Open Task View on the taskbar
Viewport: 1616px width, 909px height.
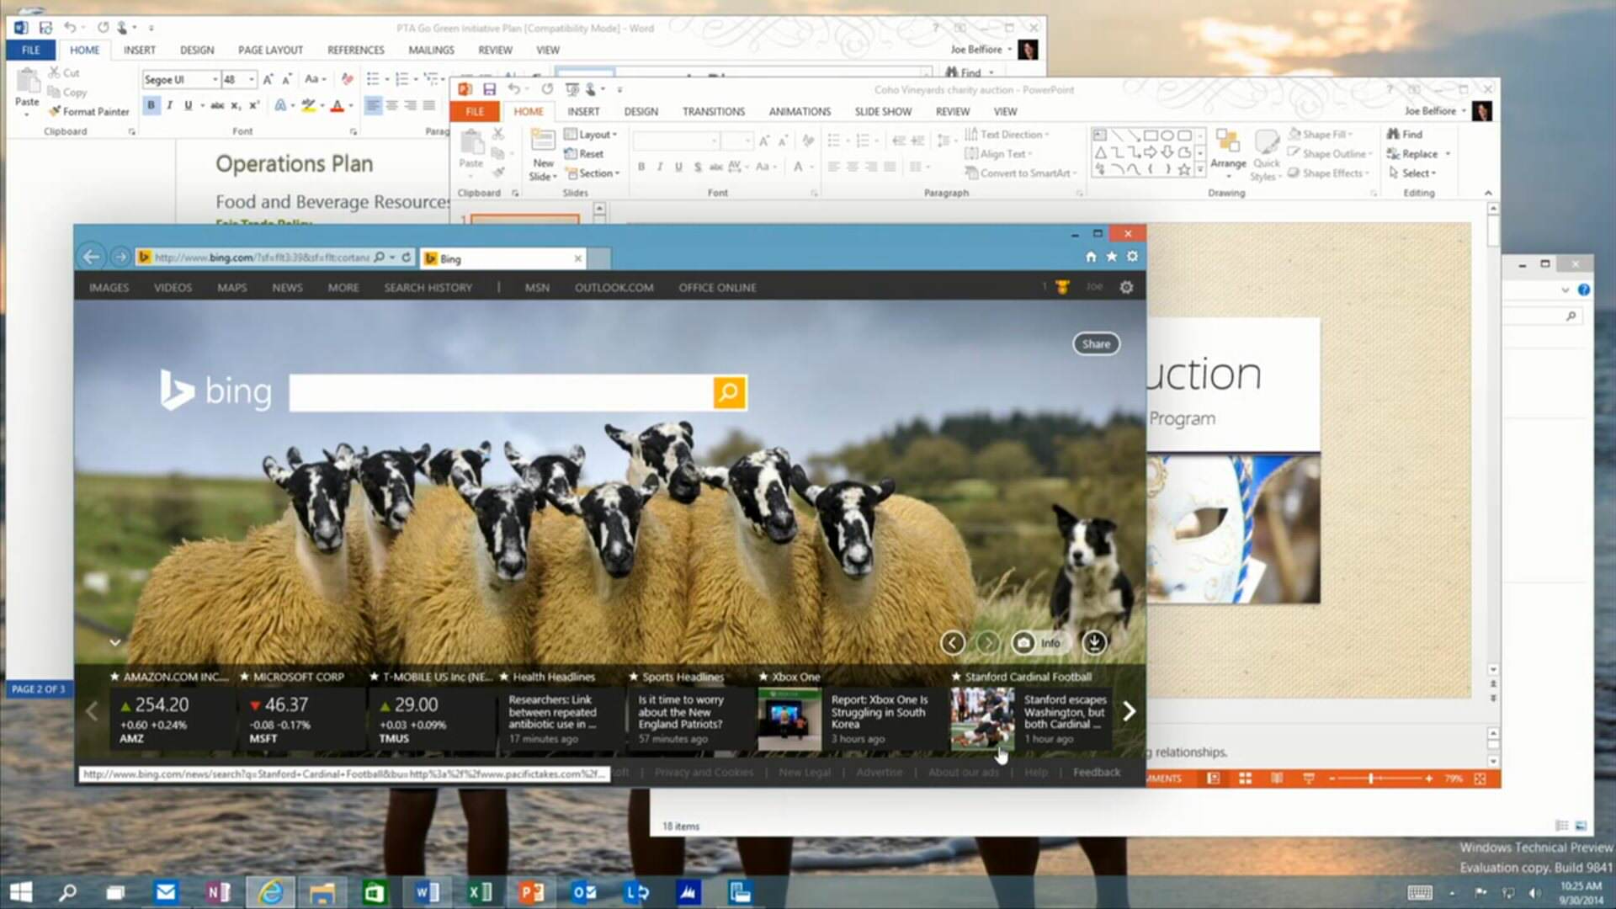click(x=115, y=892)
